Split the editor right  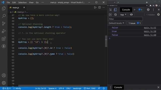click(100, 7)
